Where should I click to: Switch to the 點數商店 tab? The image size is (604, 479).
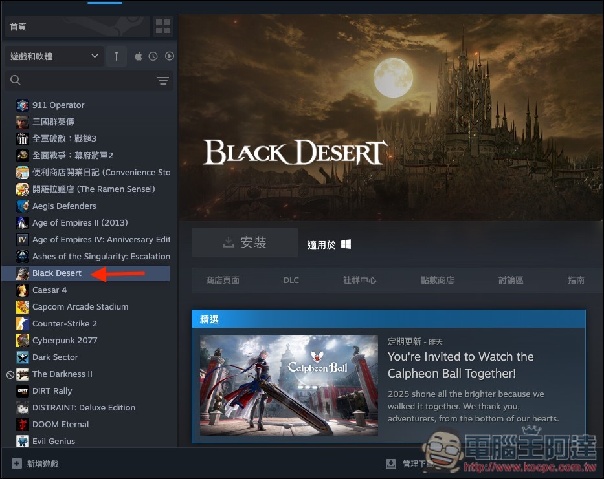(437, 280)
